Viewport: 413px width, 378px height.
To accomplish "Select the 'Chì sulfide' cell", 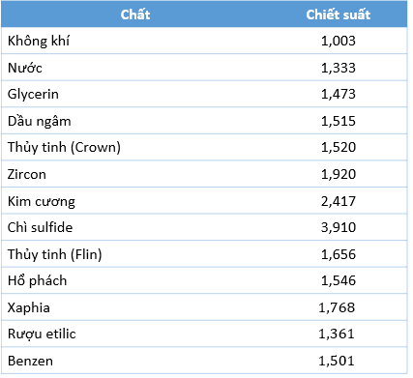I will pos(40,227).
